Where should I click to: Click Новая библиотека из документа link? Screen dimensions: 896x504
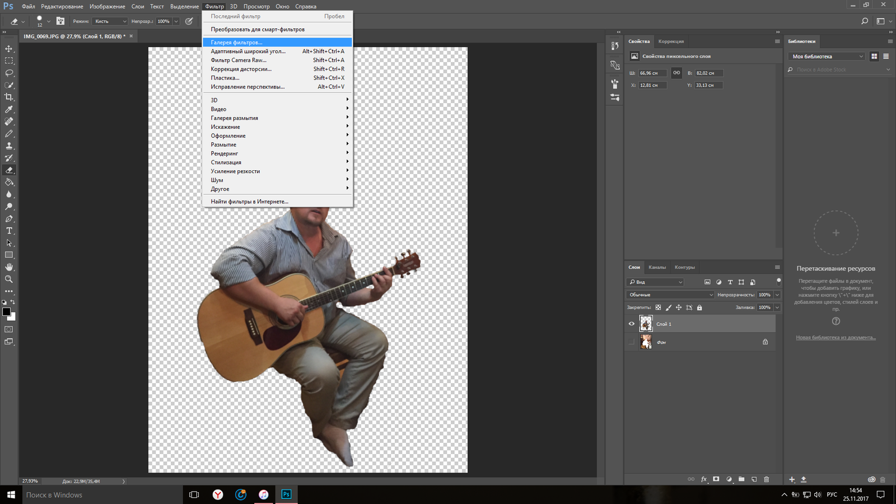click(x=836, y=337)
